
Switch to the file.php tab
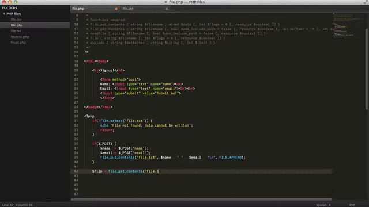coord(78,9)
